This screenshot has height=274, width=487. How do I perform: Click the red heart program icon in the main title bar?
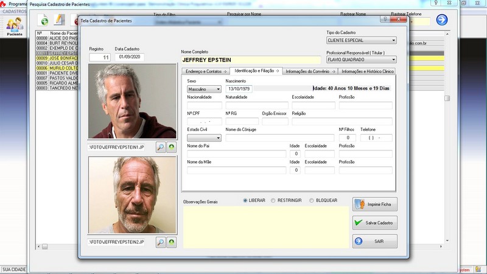3,4
